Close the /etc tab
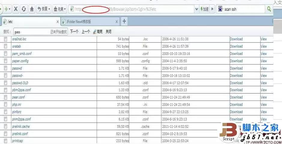The image size is (282, 144). click(58, 22)
